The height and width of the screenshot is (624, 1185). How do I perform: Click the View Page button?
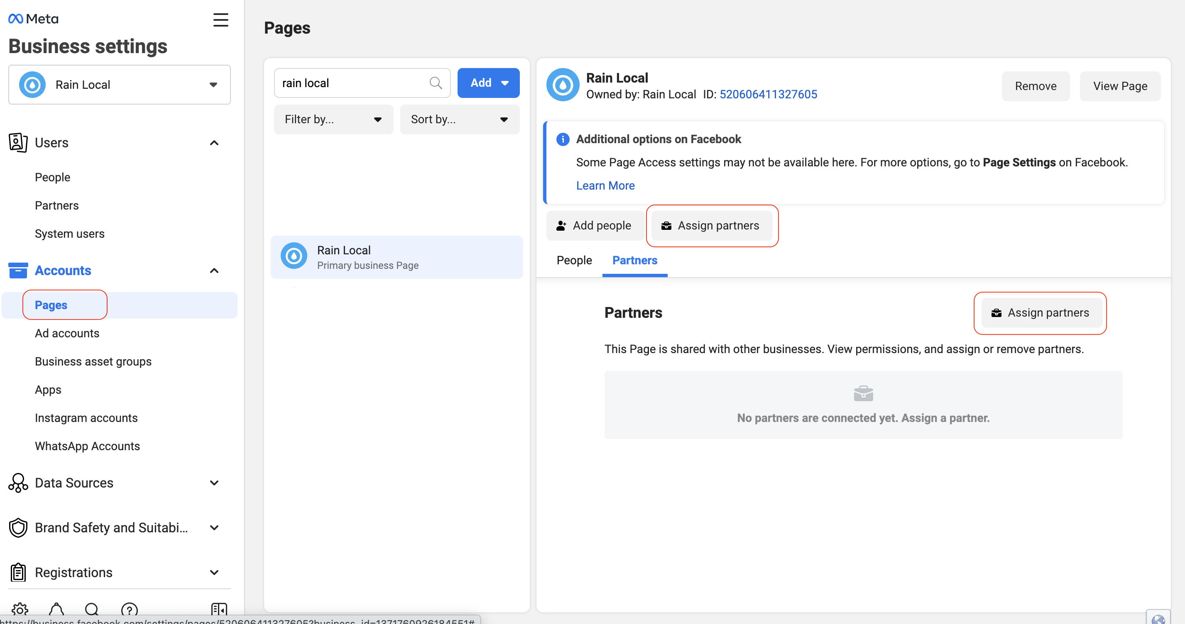point(1120,86)
